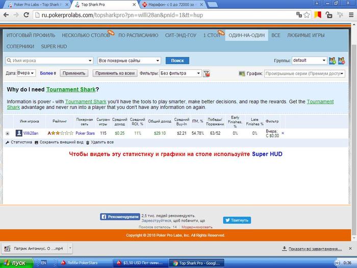Expand the Willi28an row details
Viewport: 357px width, 268px height.
(x=8, y=133)
